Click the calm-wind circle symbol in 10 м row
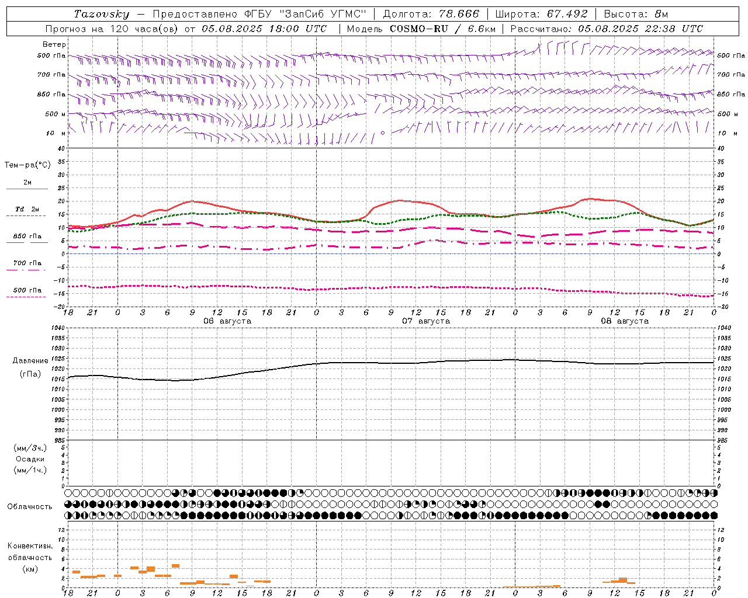The width and height of the screenshot is (748, 598). [383, 133]
